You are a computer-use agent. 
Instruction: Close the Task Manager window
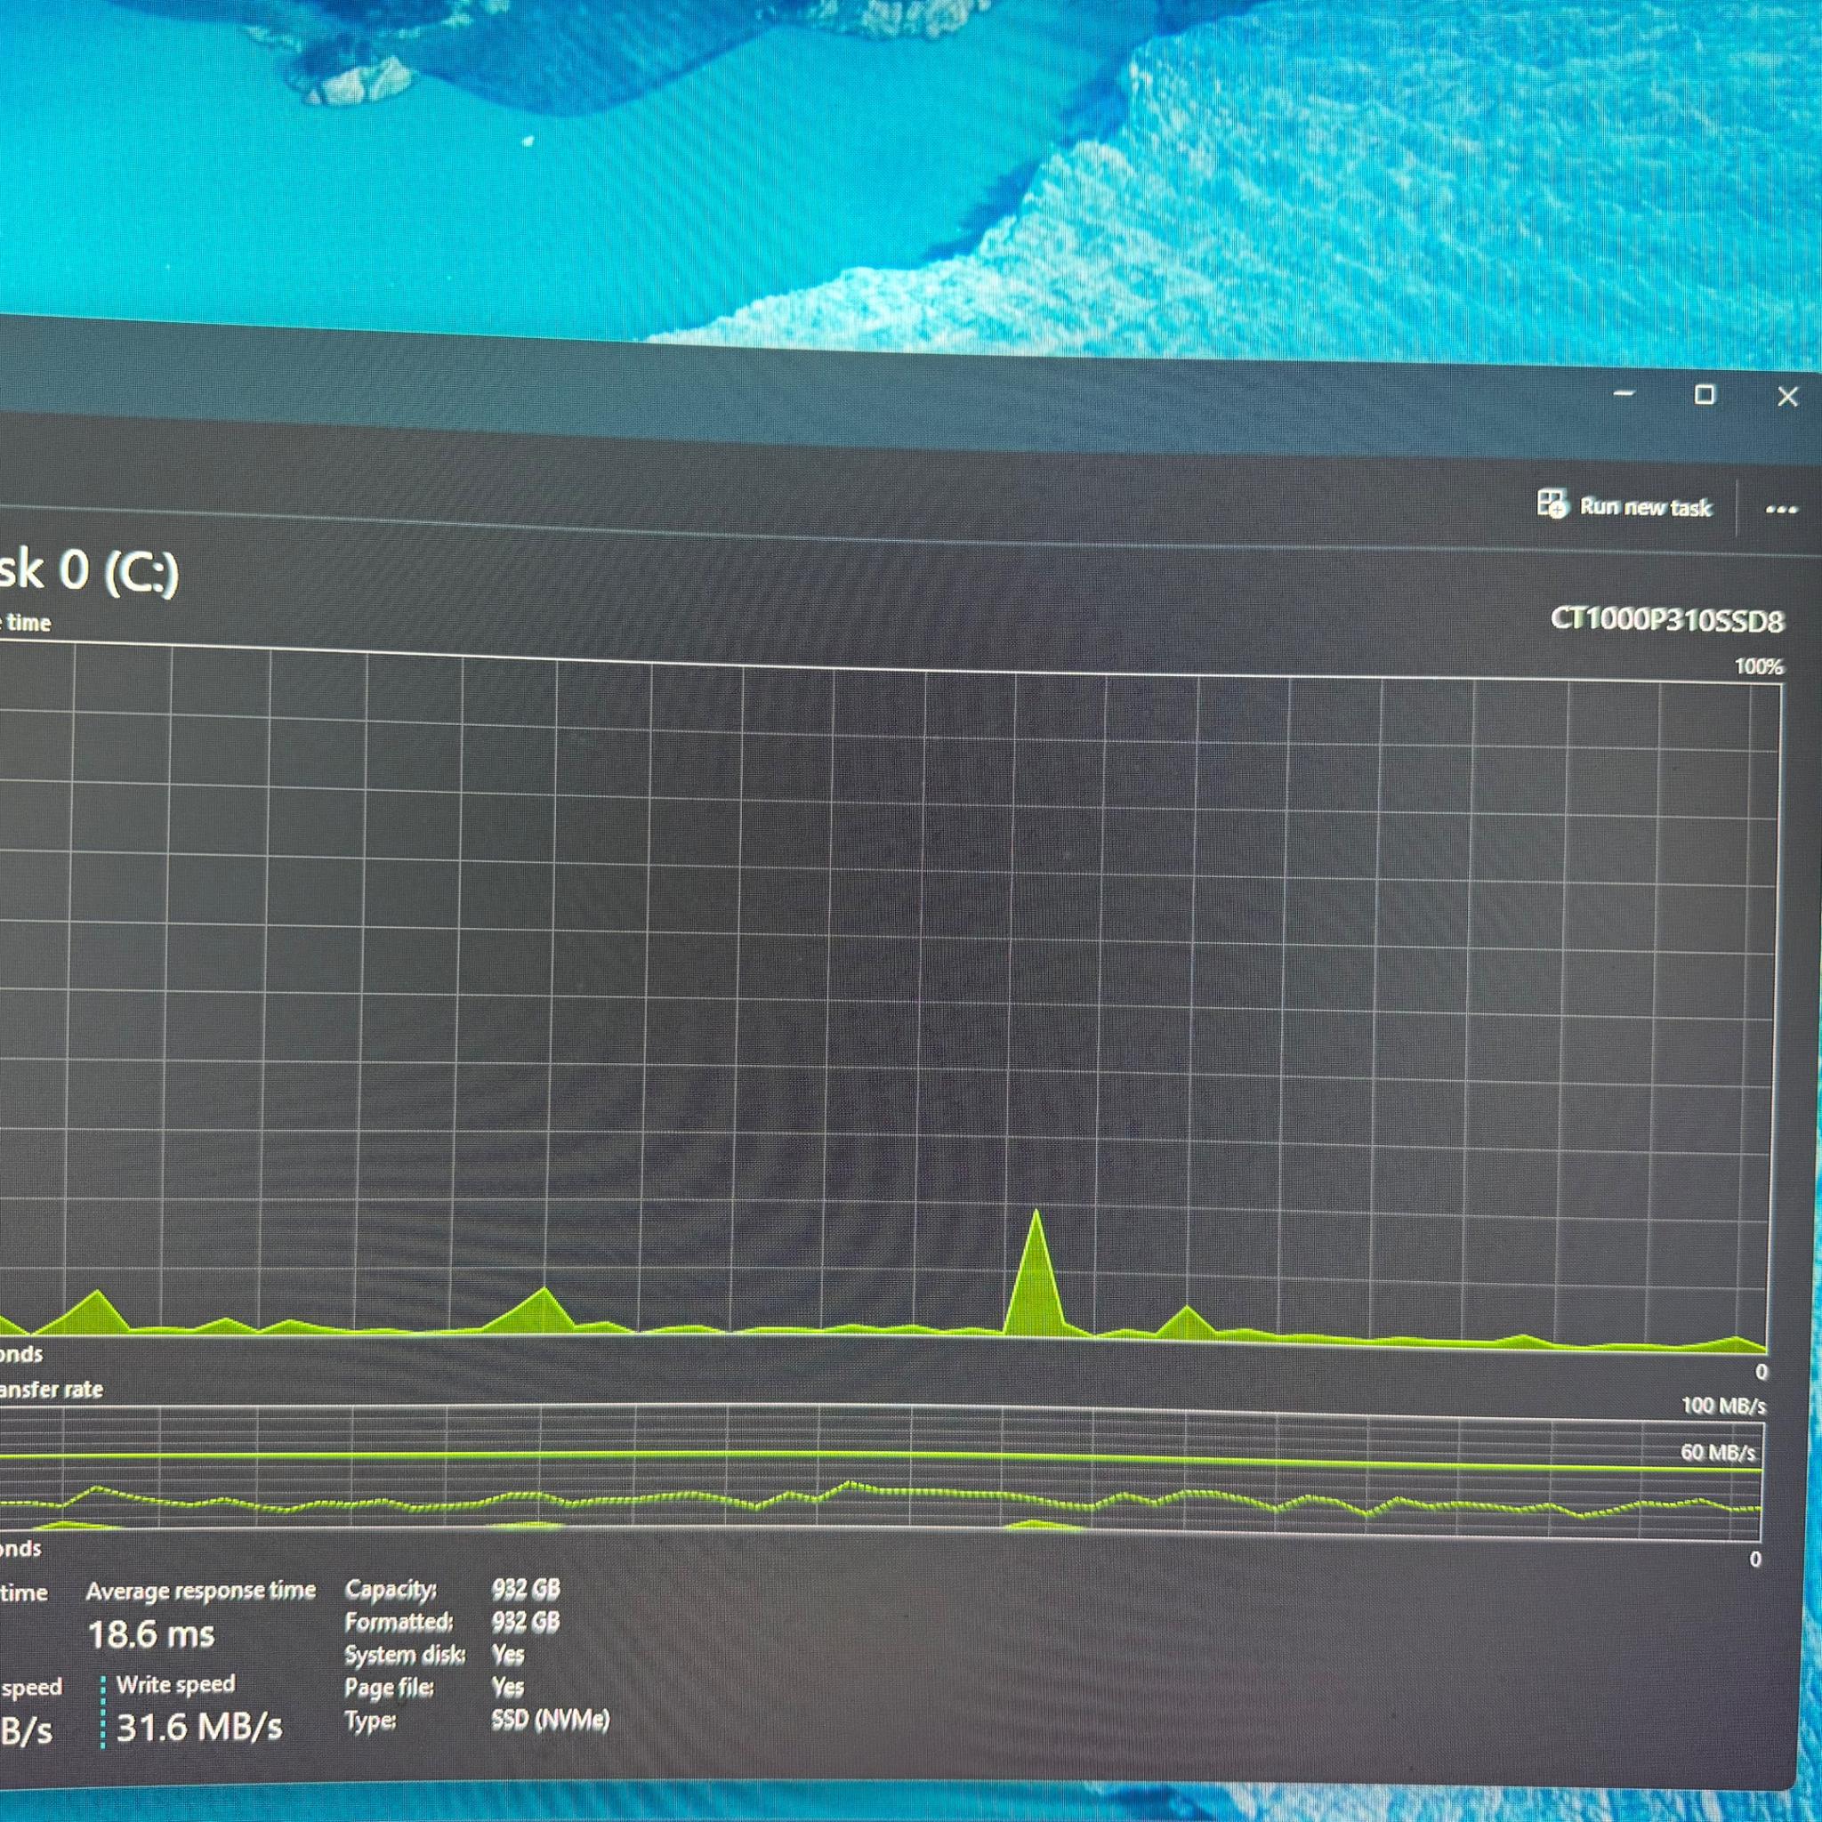click(x=1787, y=397)
